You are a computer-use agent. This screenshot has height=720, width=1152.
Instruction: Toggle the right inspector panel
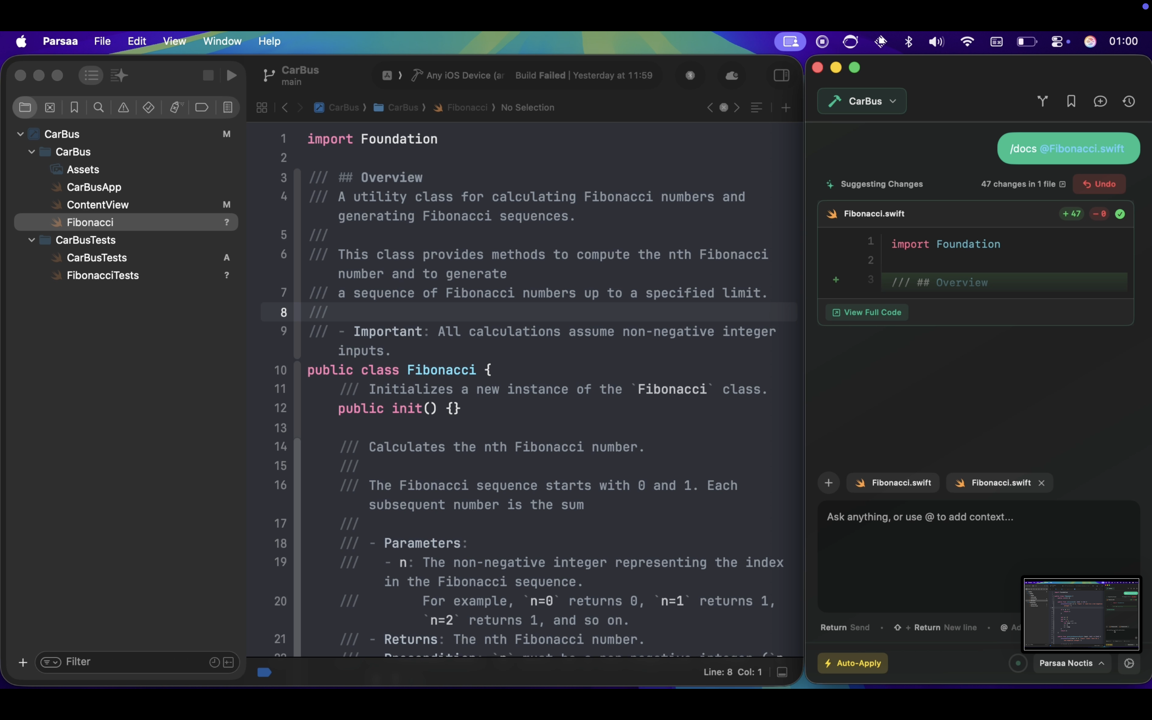pos(781,75)
